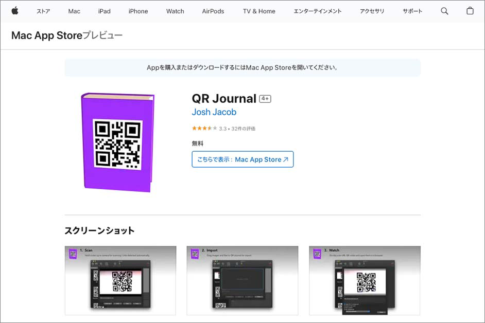This screenshot has width=485, height=323.
Task: Select the iPhone menu item
Action: 137,10
